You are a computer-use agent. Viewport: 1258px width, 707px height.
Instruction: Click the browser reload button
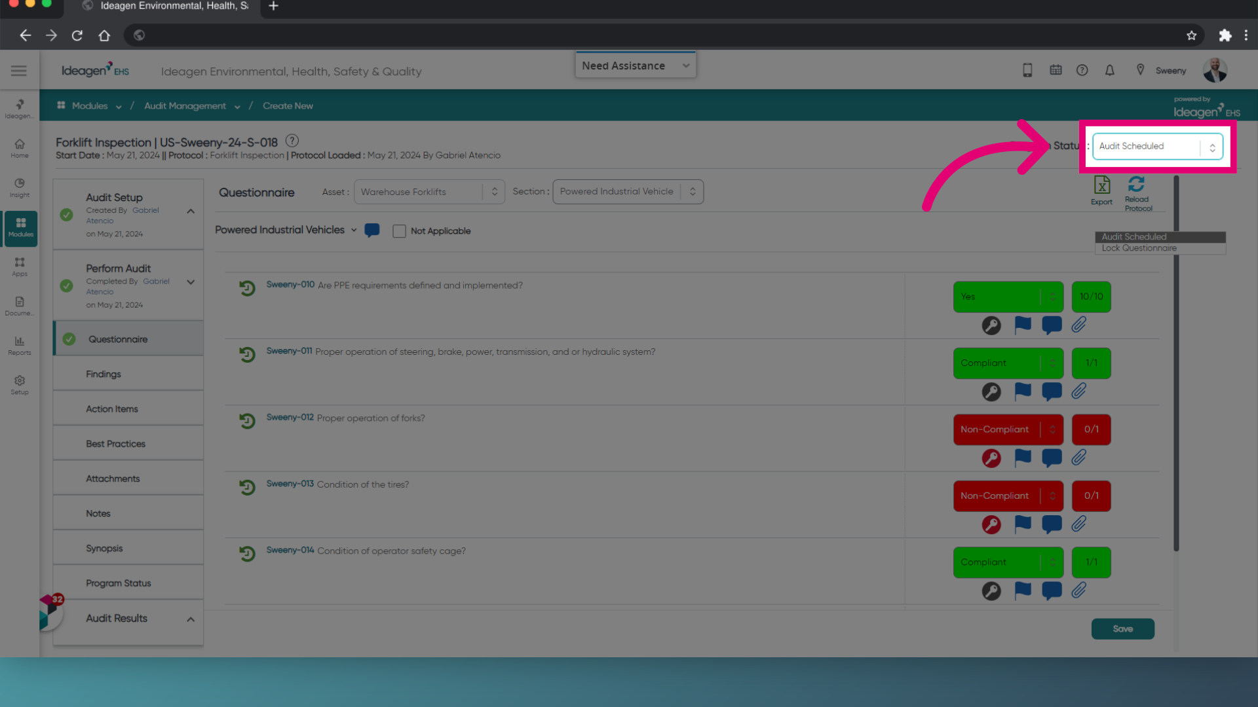coord(77,35)
